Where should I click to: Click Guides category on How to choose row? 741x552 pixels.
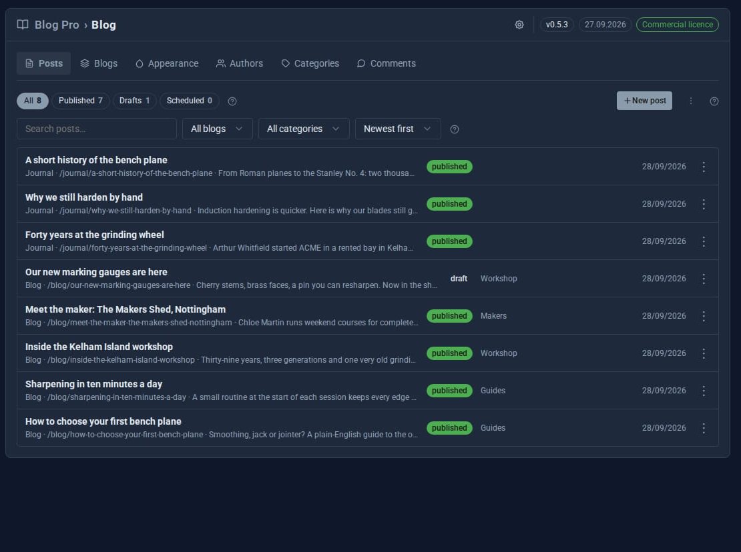pyautogui.click(x=493, y=427)
